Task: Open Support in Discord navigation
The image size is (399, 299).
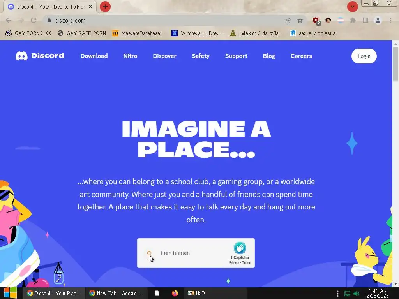Action: pyautogui.click(x=236, y=56)
